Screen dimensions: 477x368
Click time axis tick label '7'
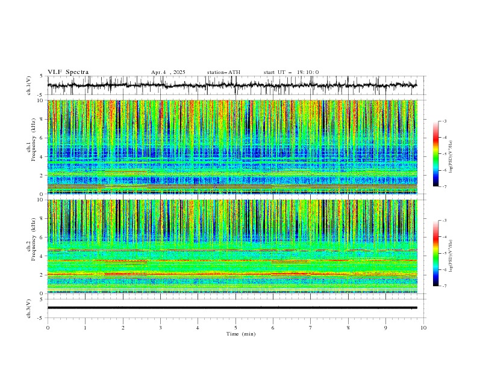(311, 328)
